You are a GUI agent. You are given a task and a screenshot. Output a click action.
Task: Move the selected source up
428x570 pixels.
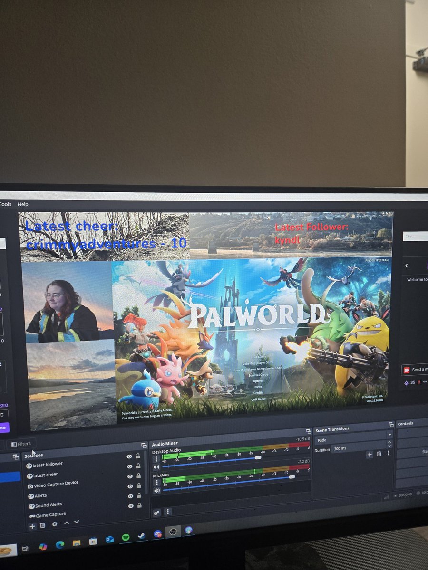67,523
